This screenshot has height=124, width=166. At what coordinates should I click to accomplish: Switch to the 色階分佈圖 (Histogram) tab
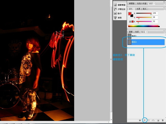click(x=142, y=3)
